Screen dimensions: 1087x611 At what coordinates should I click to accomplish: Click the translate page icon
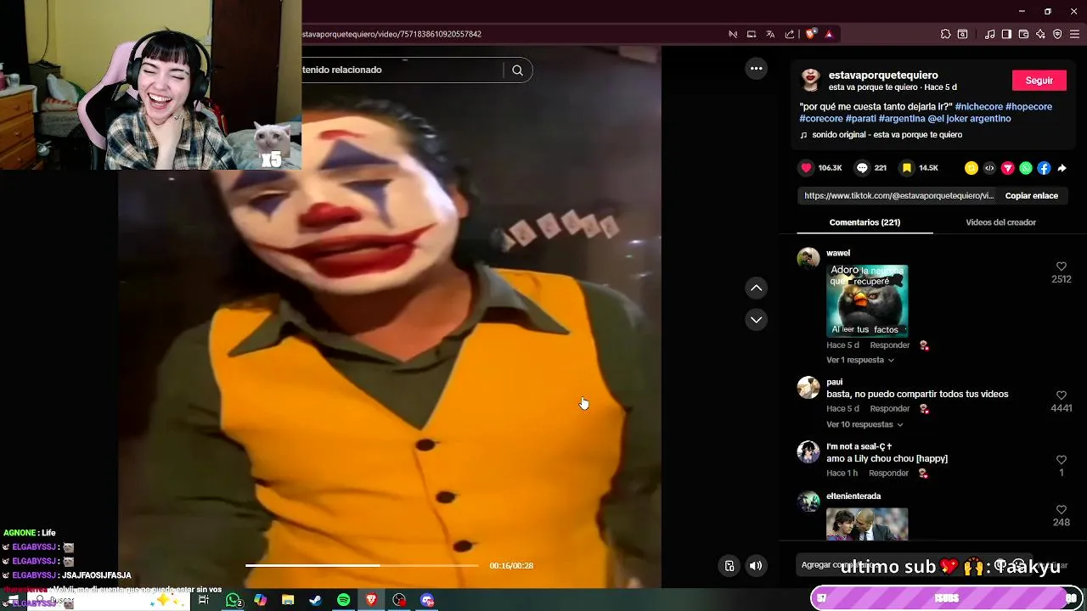(x=770, y=34)
